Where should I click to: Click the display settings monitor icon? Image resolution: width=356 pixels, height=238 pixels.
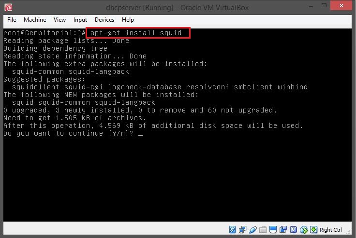pos(273,230)
